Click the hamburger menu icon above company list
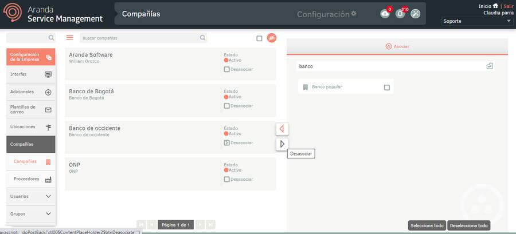Viewport: 516px width, 234px height. (x=70, y=37)
